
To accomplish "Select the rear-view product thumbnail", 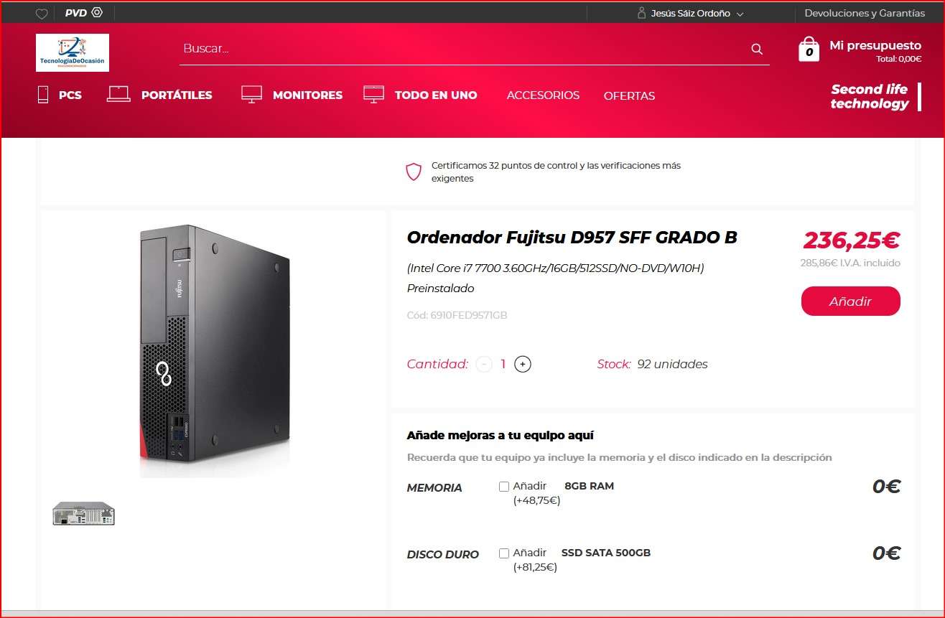I will pyautogui.click(x=84, y=513).
